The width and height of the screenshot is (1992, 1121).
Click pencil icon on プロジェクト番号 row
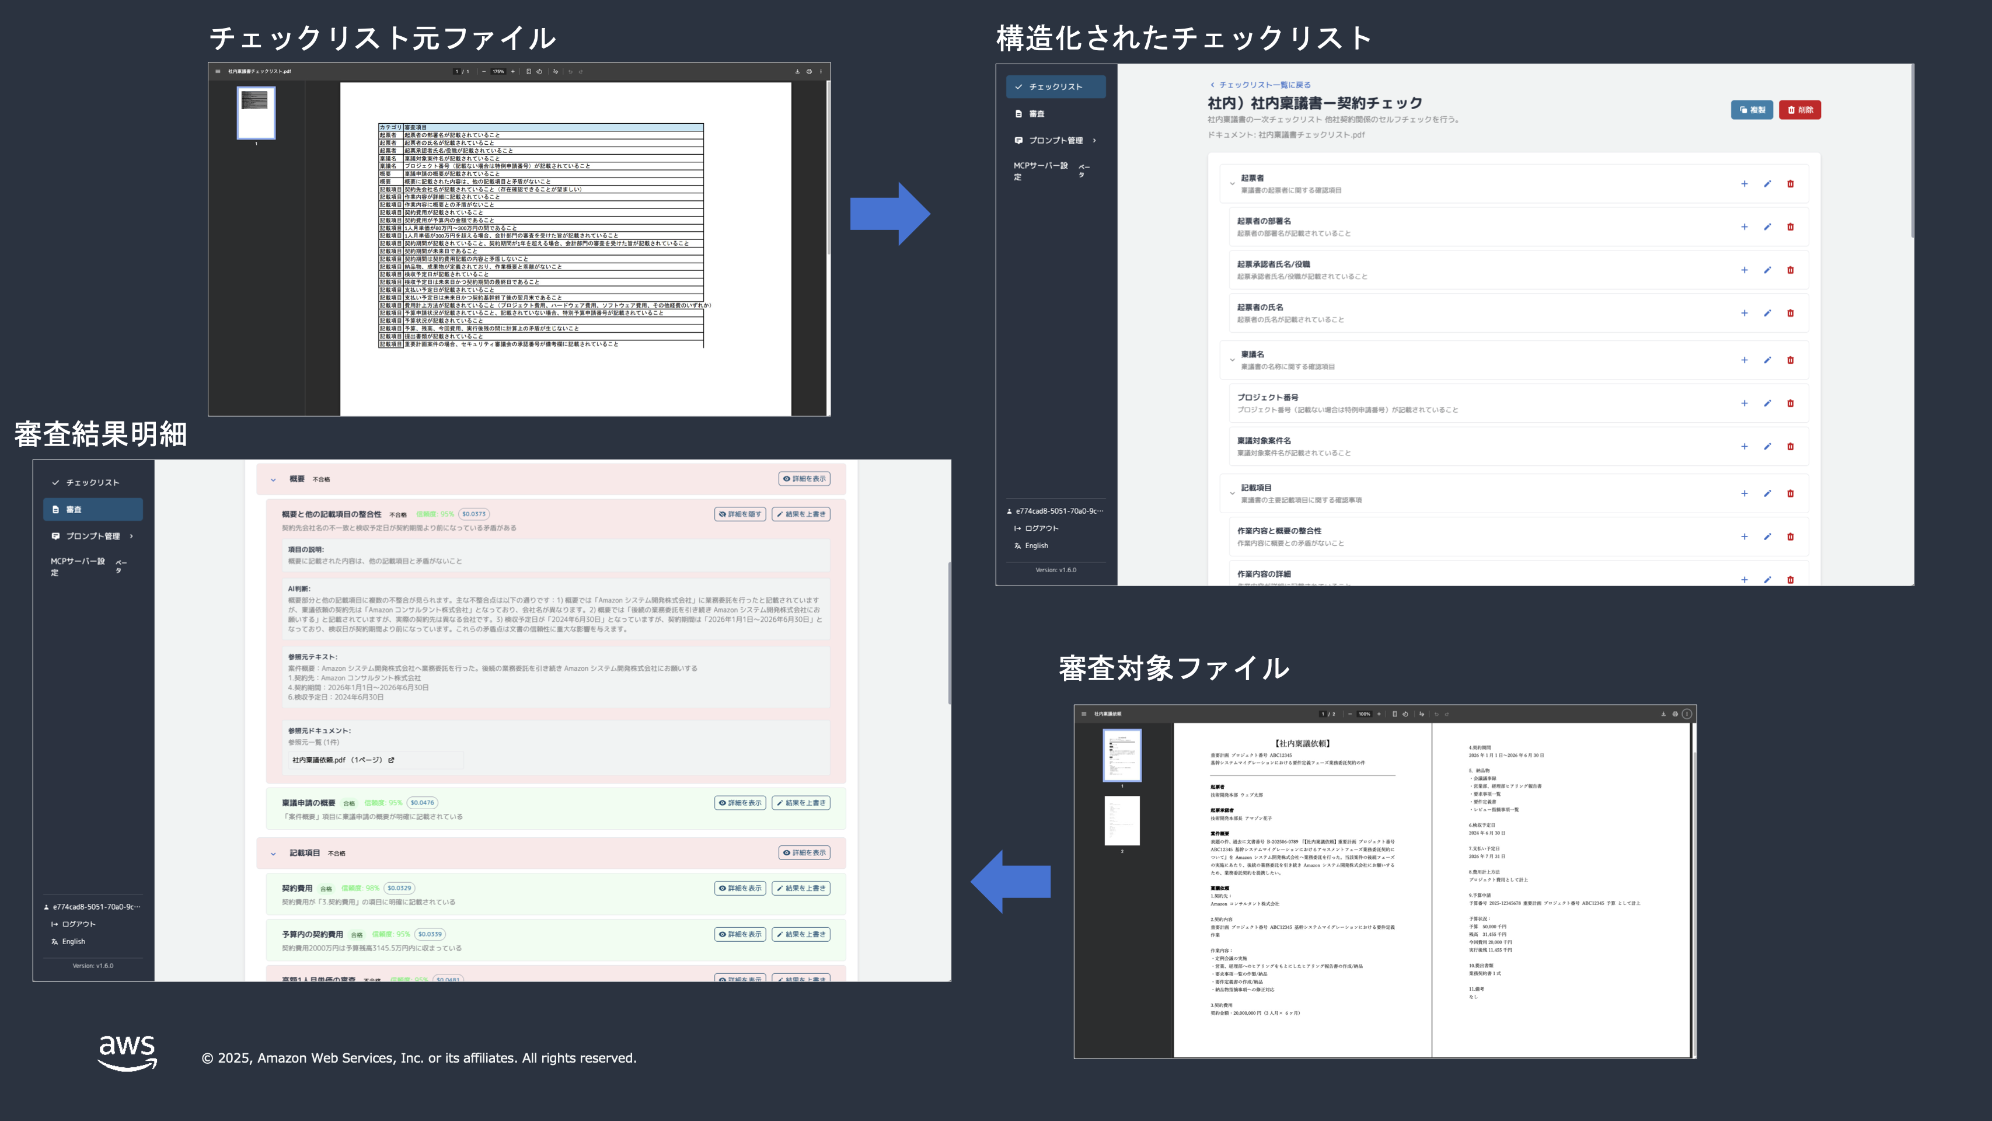click(x=1767, y=403)
